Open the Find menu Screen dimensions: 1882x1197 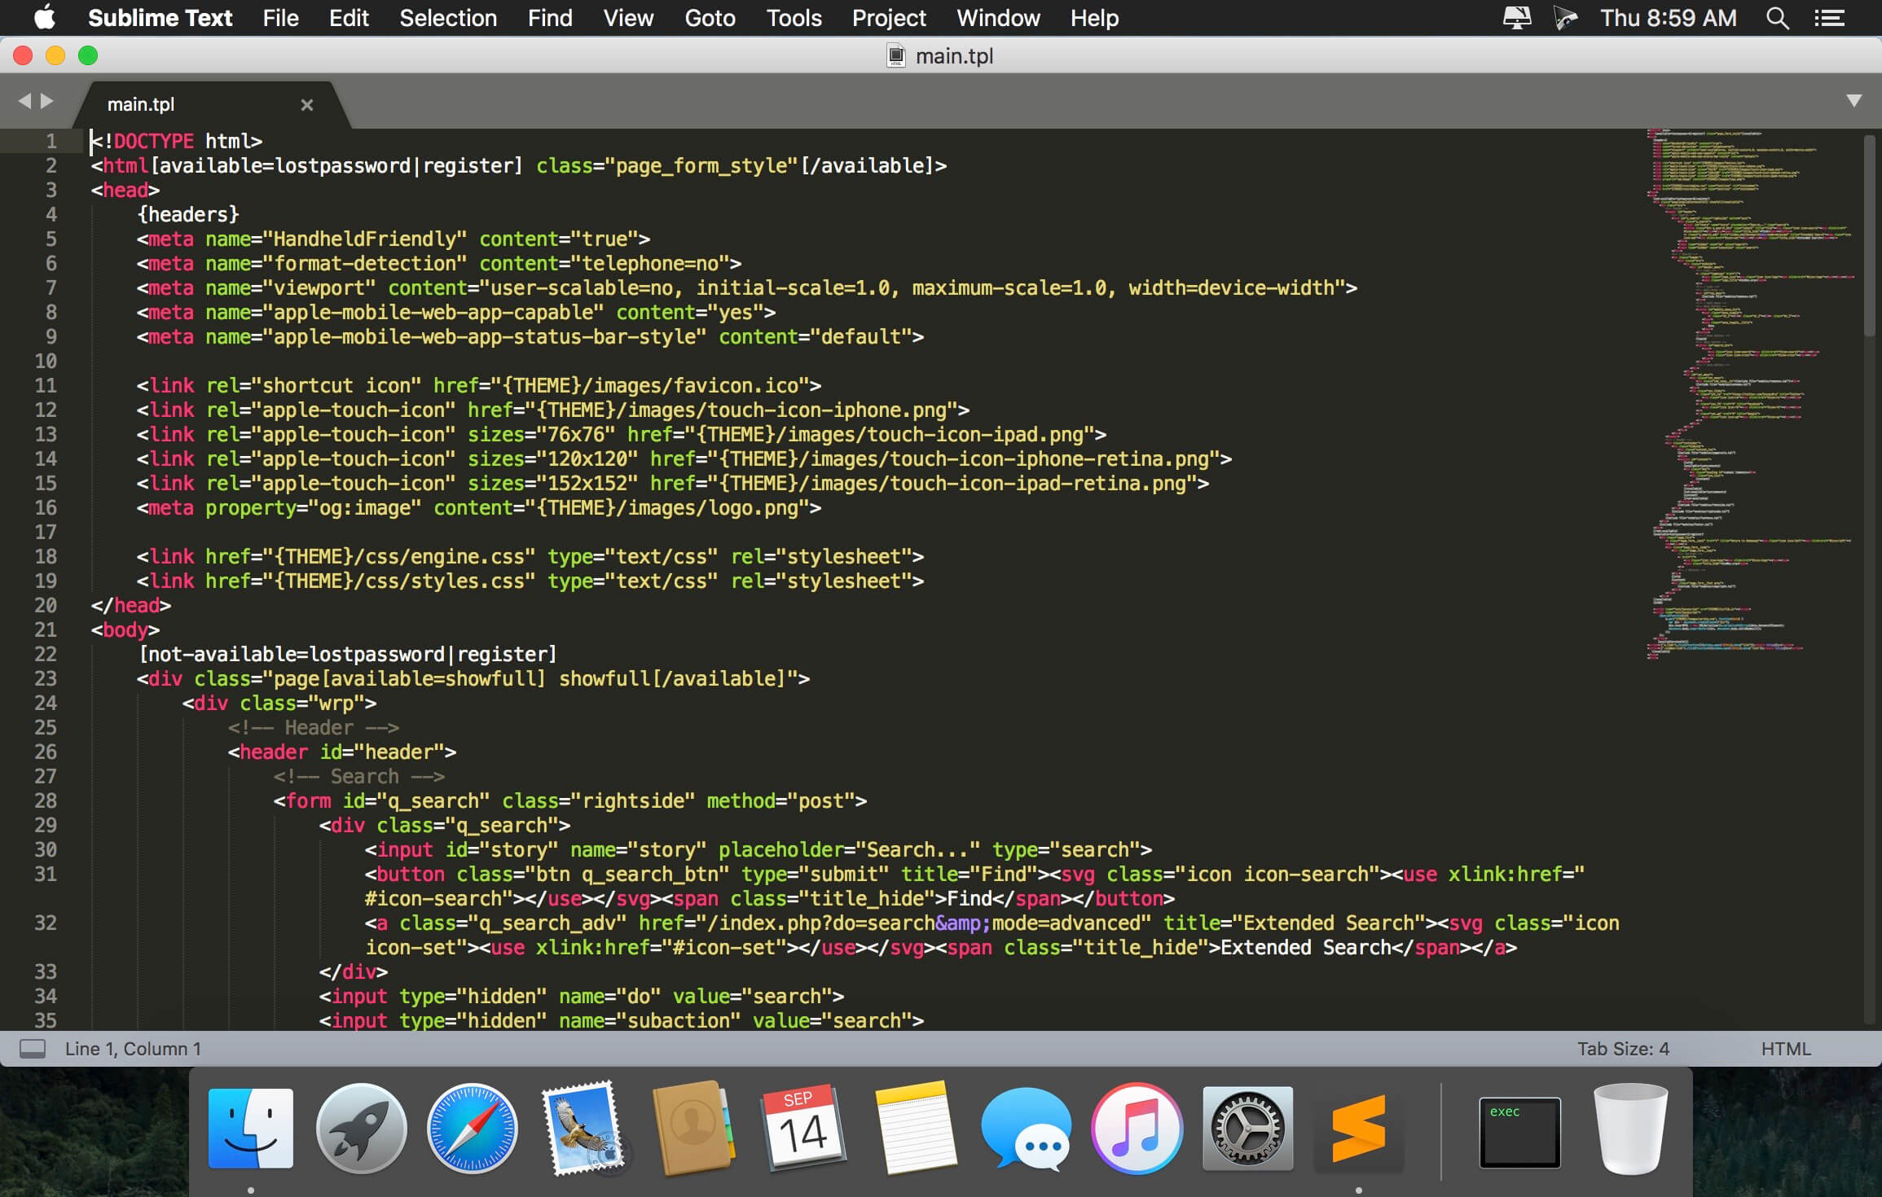[550, 18]
